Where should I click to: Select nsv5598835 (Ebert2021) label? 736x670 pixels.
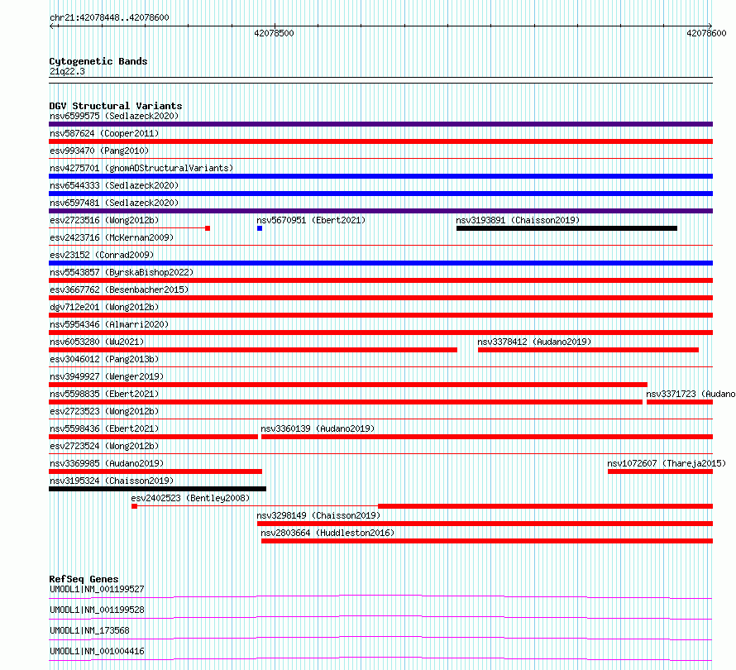(x=104, y=394)
